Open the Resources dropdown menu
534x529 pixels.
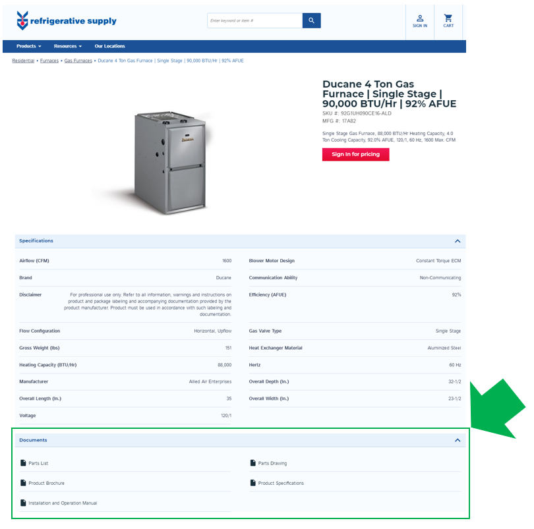(x=68, y=46)
